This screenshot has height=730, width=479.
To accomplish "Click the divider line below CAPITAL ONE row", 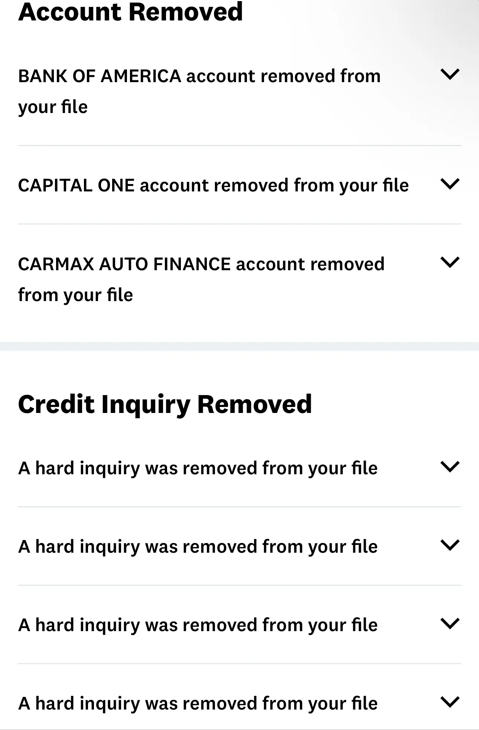I will pyautogui.click(x=239, y=224).
